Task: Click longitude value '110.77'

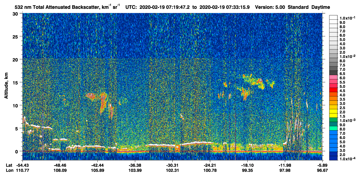Action: point(23,170)
